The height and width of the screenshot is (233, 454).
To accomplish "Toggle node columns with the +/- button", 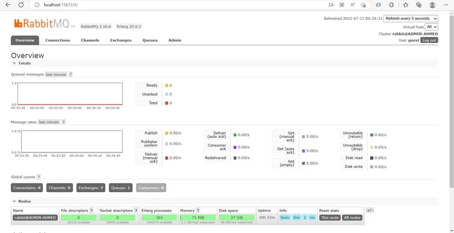I will (370, 210).
